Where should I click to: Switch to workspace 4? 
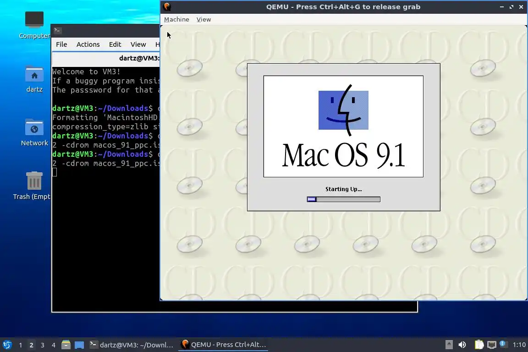coord(54,345)
